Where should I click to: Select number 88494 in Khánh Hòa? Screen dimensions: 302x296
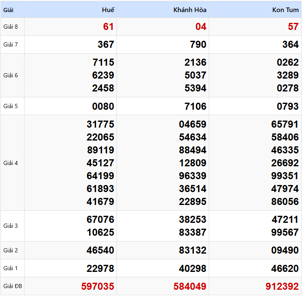coord(193,150)
